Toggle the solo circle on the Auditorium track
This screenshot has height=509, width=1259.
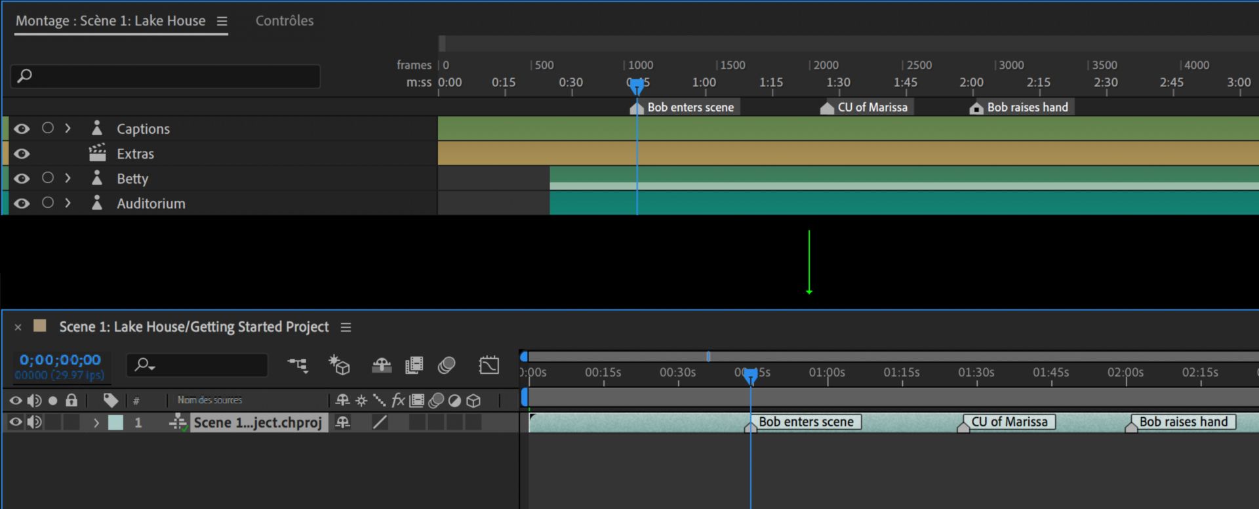(48, 203)
